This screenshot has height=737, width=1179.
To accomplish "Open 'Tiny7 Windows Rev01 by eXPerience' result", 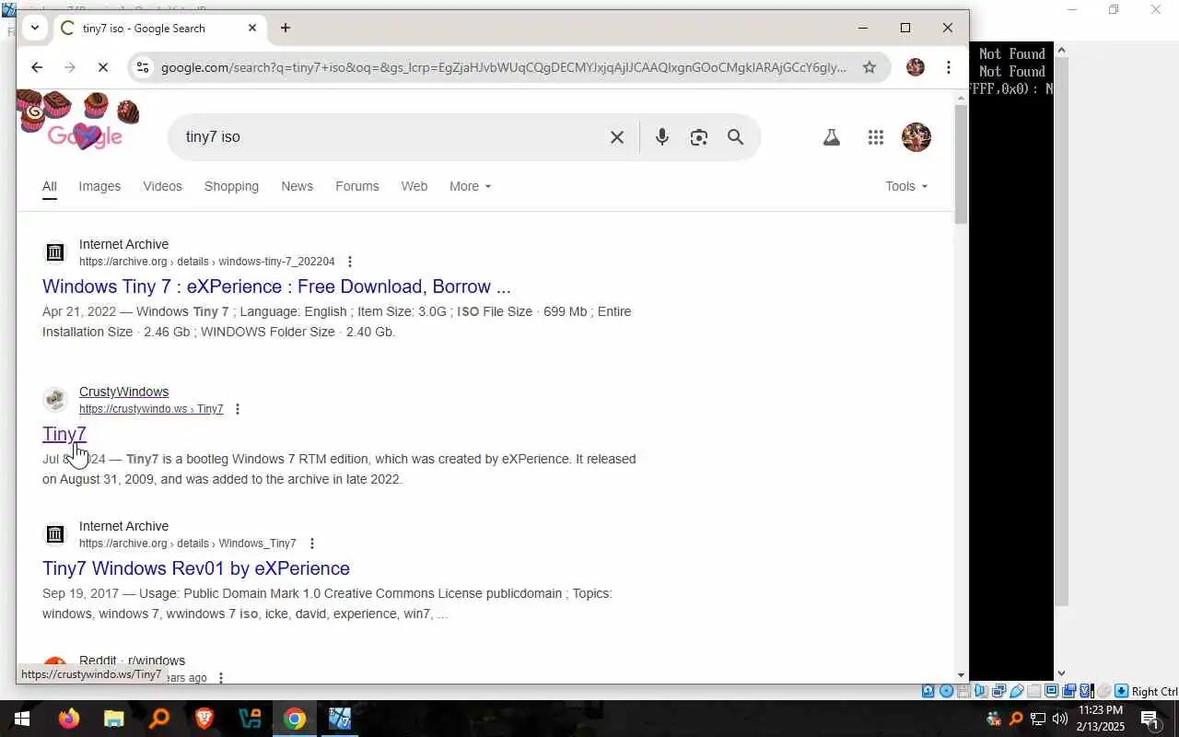I will click(x=196, y=568).
